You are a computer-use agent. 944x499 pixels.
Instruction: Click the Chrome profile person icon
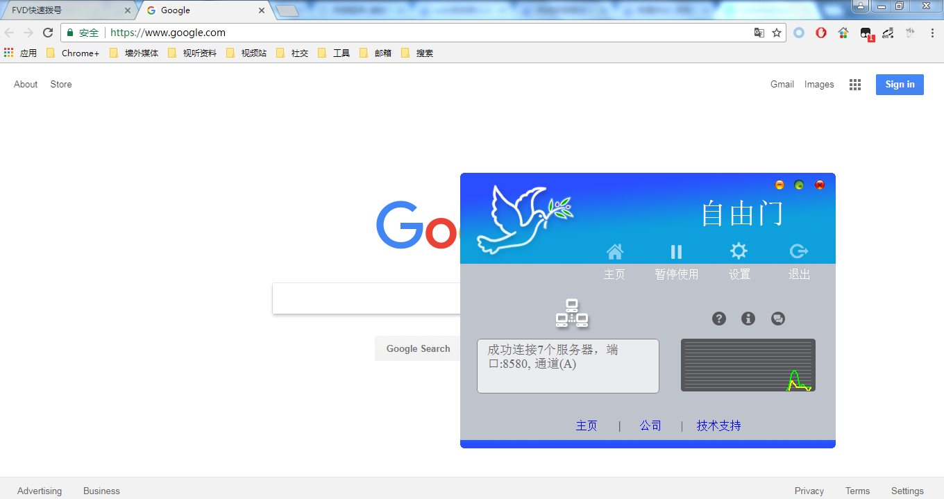click(861, 6)
